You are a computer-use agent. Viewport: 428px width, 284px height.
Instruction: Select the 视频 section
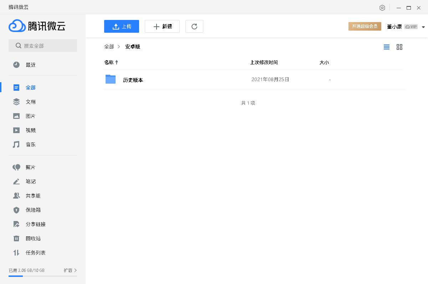pyautogui.click(x=30, y=130)
